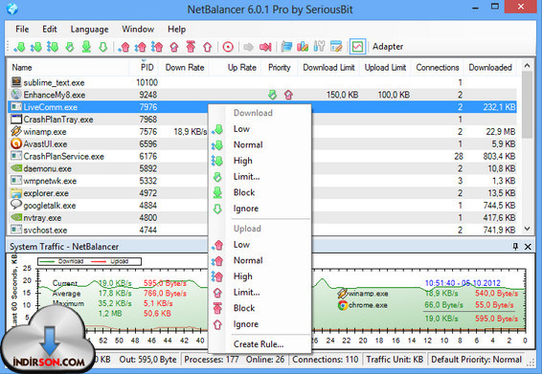Click toolbar ignore upload icon
The height and width of the screenshot is (374, 542).
[208, 47]
